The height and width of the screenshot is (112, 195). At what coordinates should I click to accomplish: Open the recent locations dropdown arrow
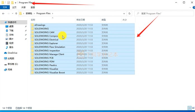click(x=12, y=13)
